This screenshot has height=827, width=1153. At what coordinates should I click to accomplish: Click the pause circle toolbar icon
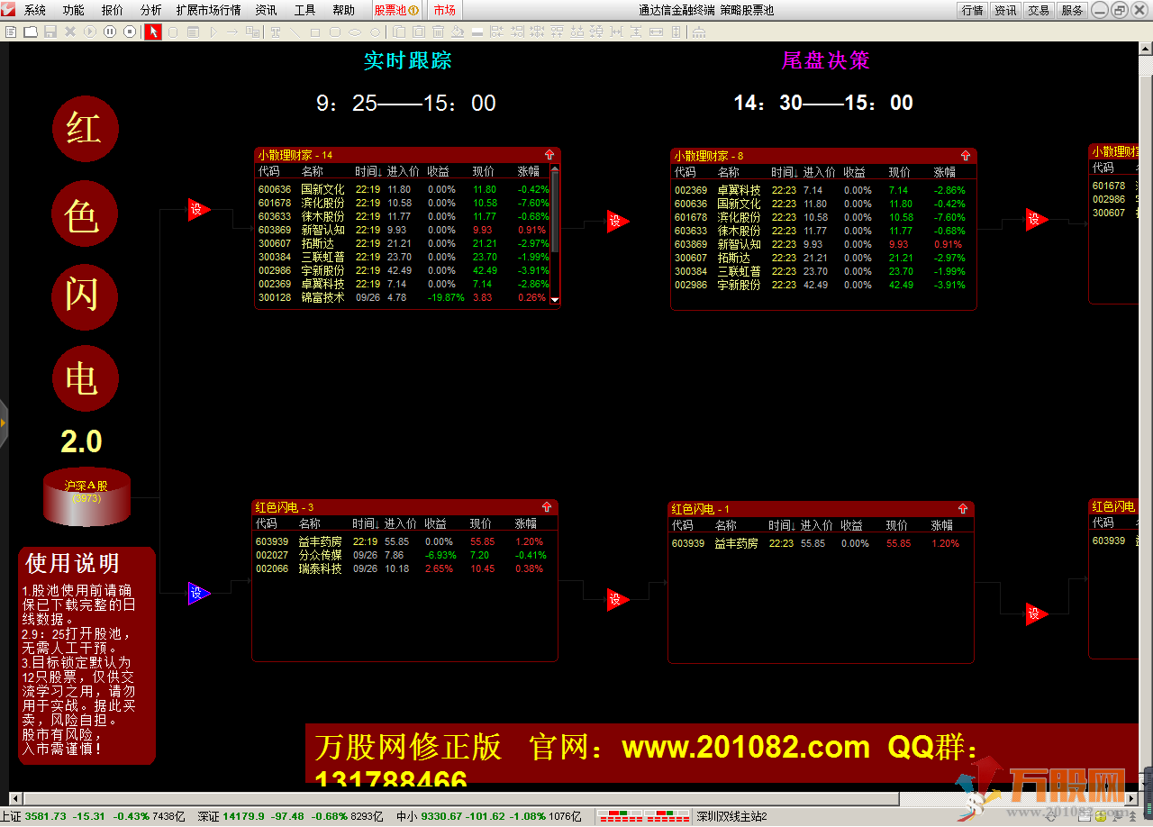(x=109, y=32)
